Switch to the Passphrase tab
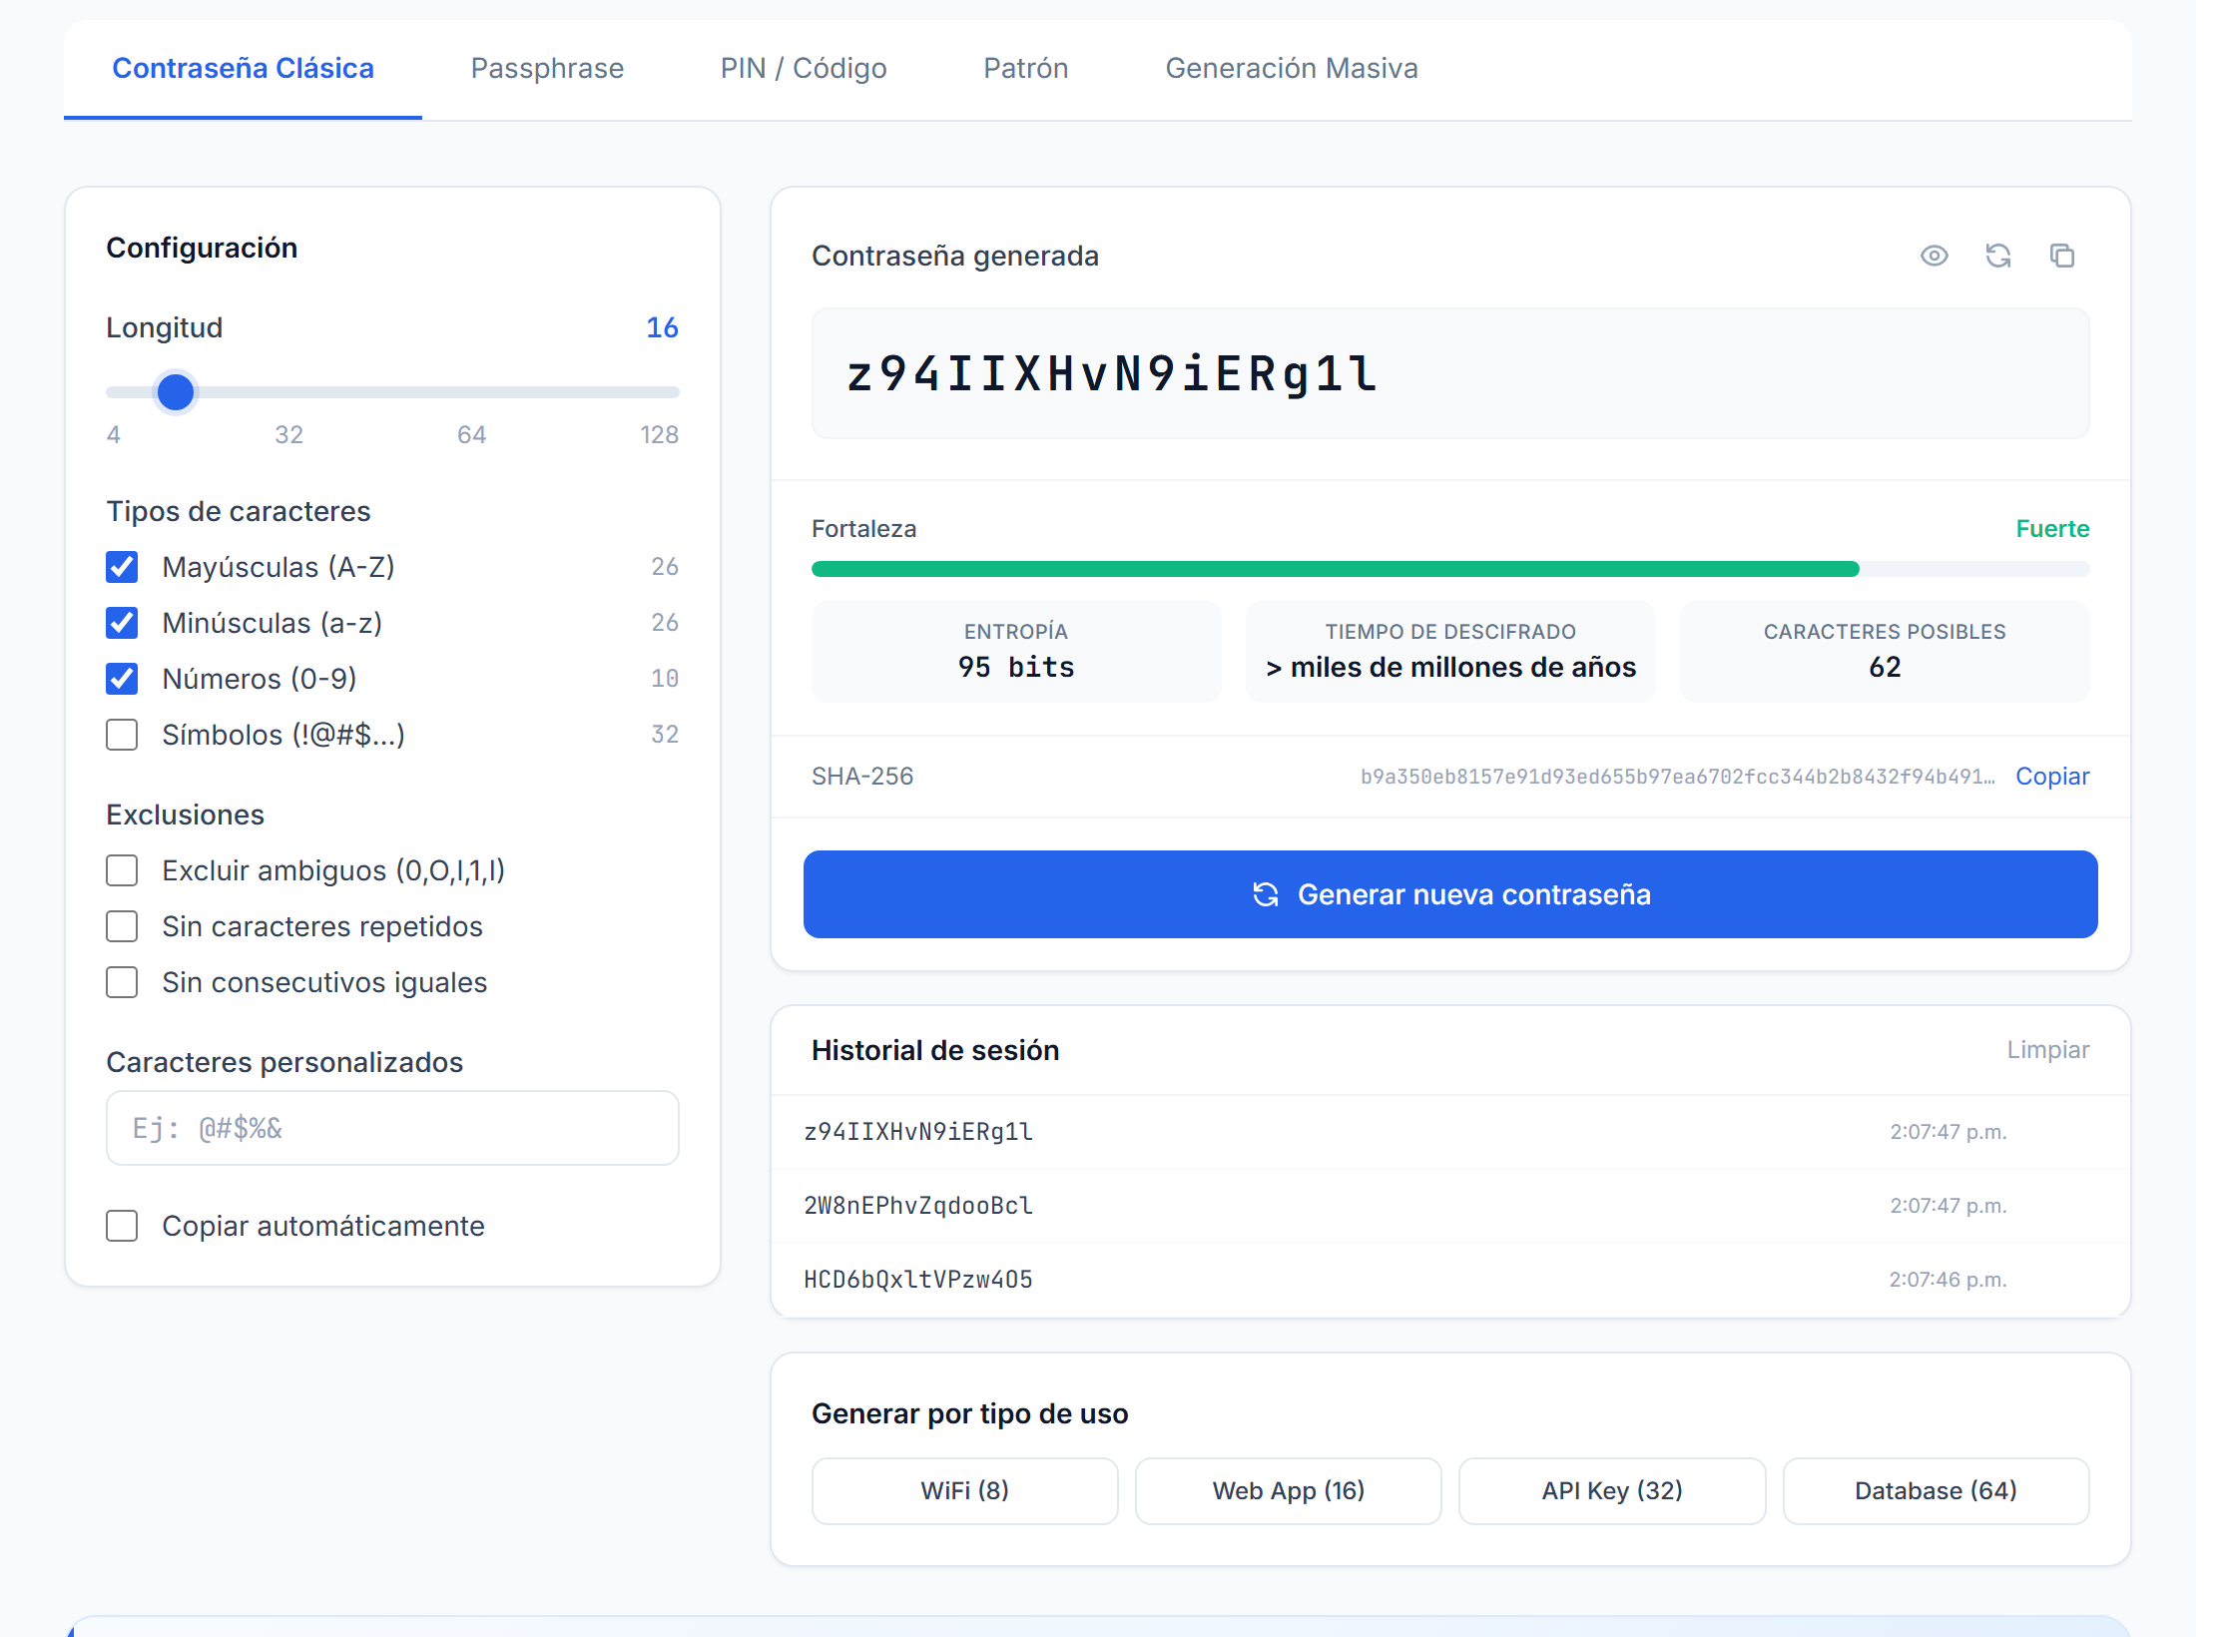 tap(547, 68)
